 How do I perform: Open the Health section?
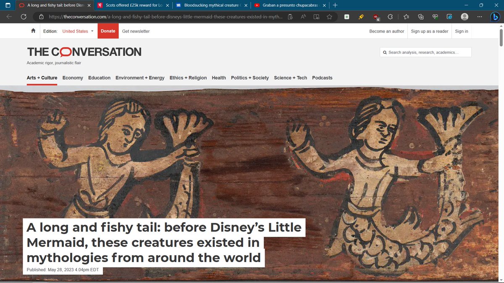(219, 78)
